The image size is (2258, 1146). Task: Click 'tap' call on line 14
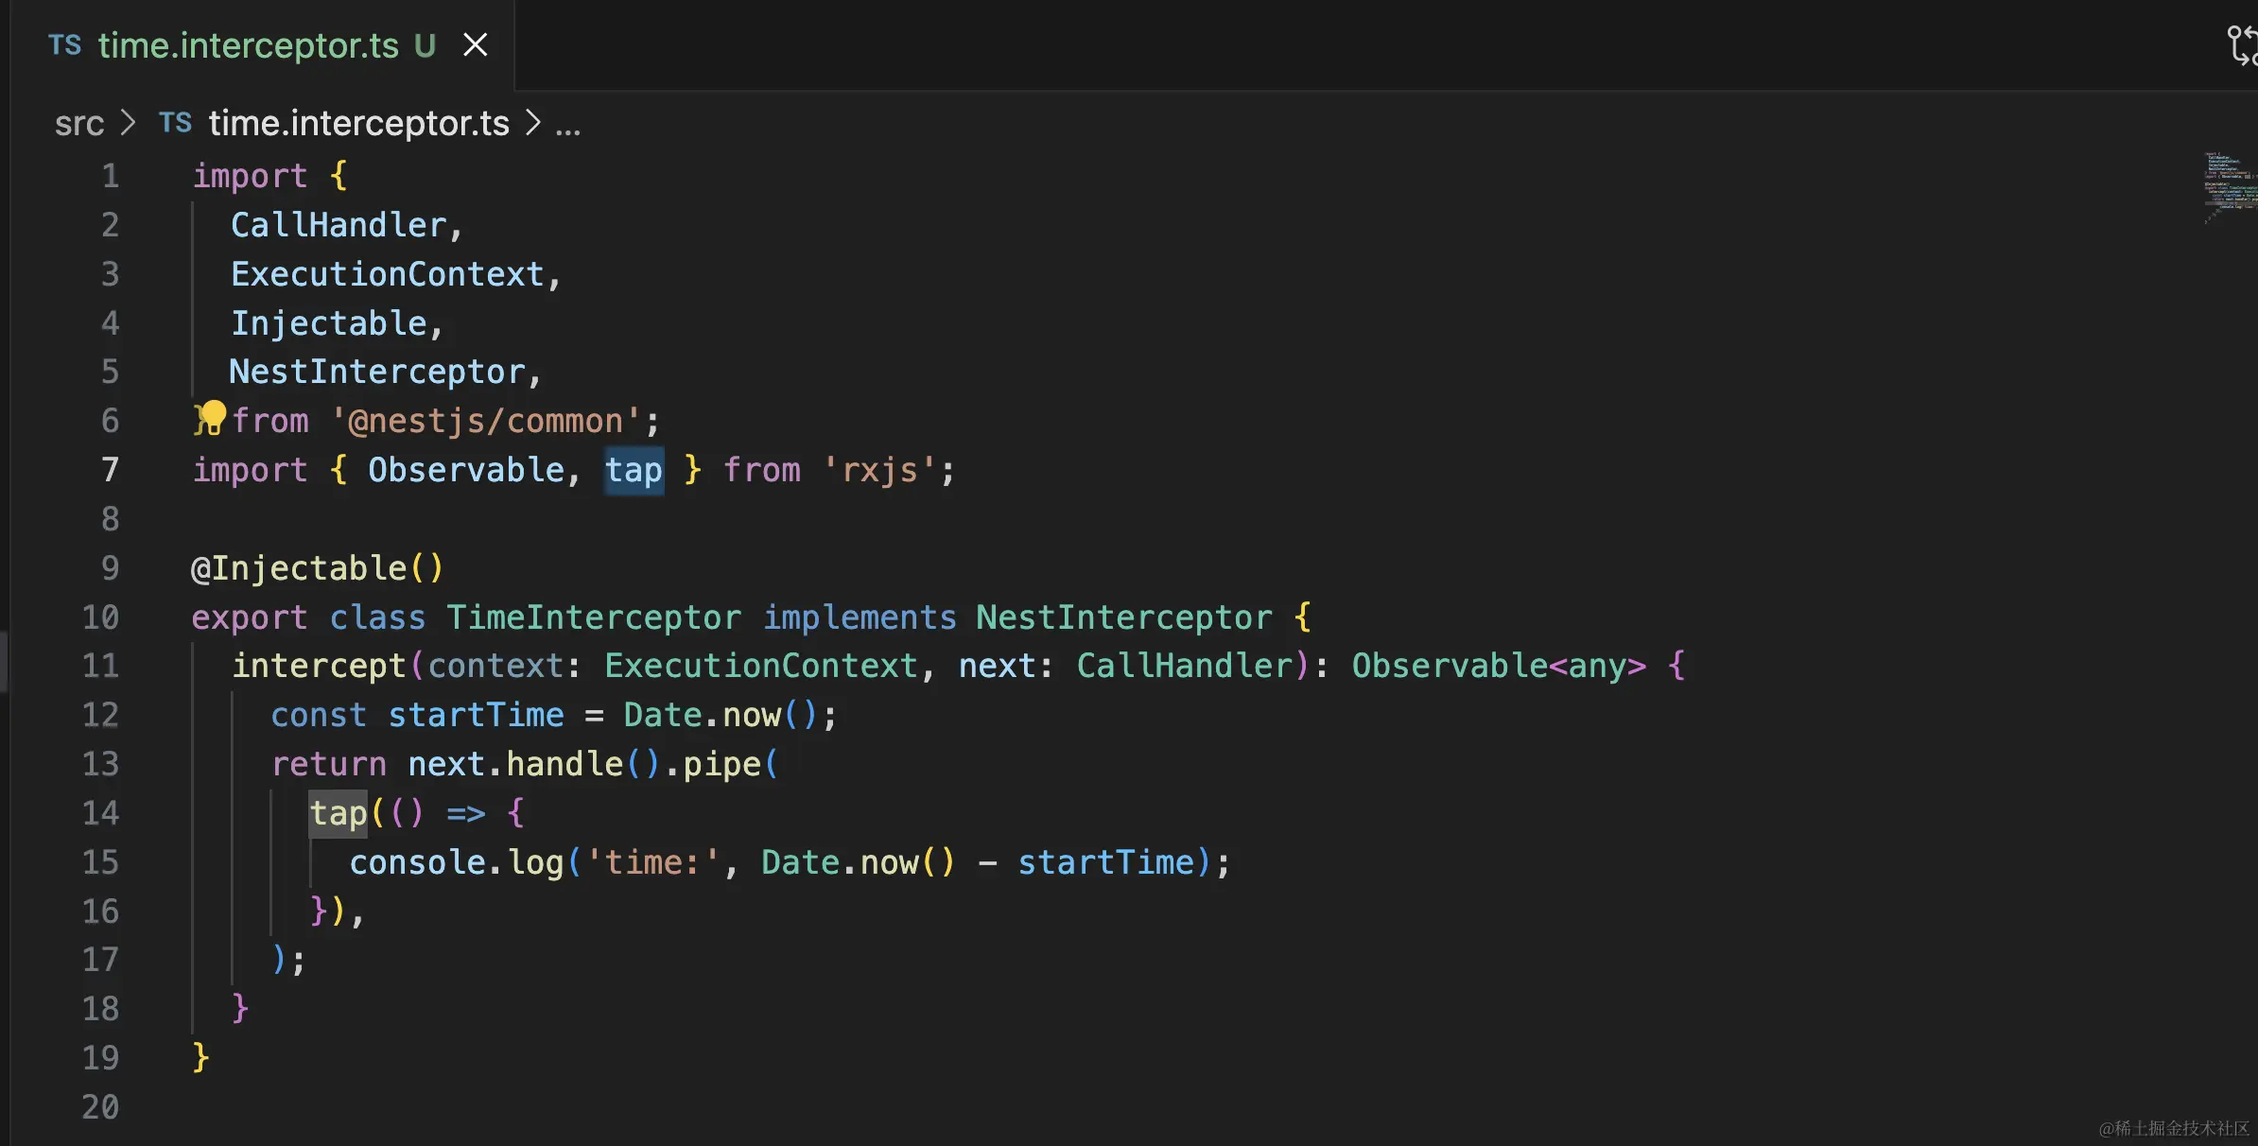point(339,812)
